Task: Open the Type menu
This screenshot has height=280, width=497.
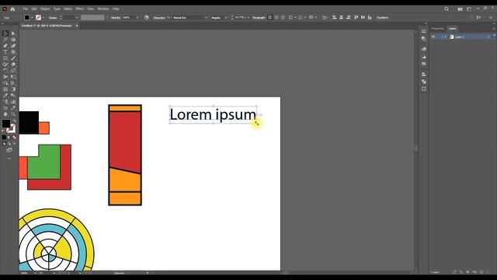Action: tap(57, 9)
